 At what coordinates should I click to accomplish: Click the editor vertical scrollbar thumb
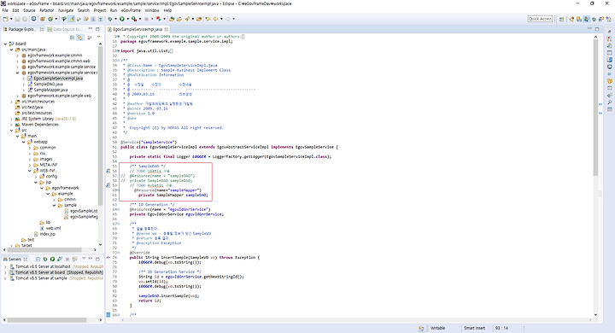tap(595, 108)
